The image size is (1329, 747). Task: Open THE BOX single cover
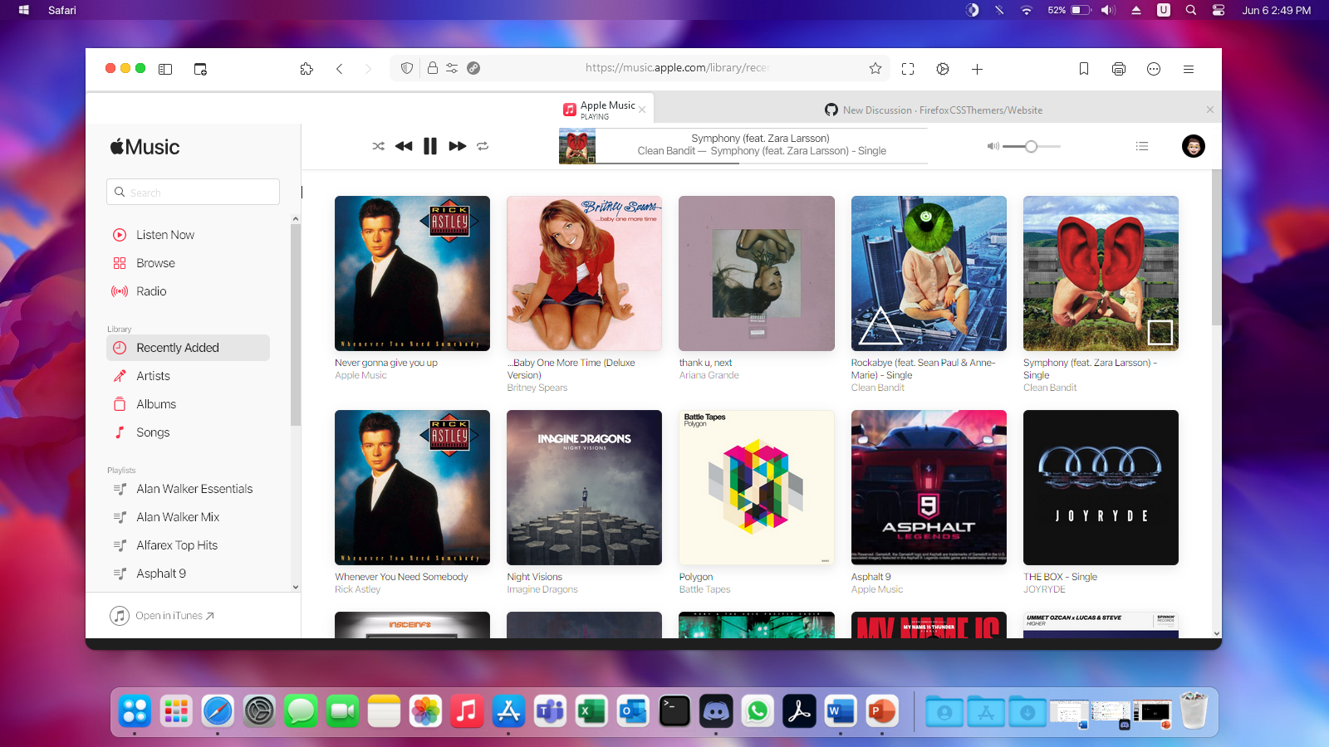click(1101, 487)
